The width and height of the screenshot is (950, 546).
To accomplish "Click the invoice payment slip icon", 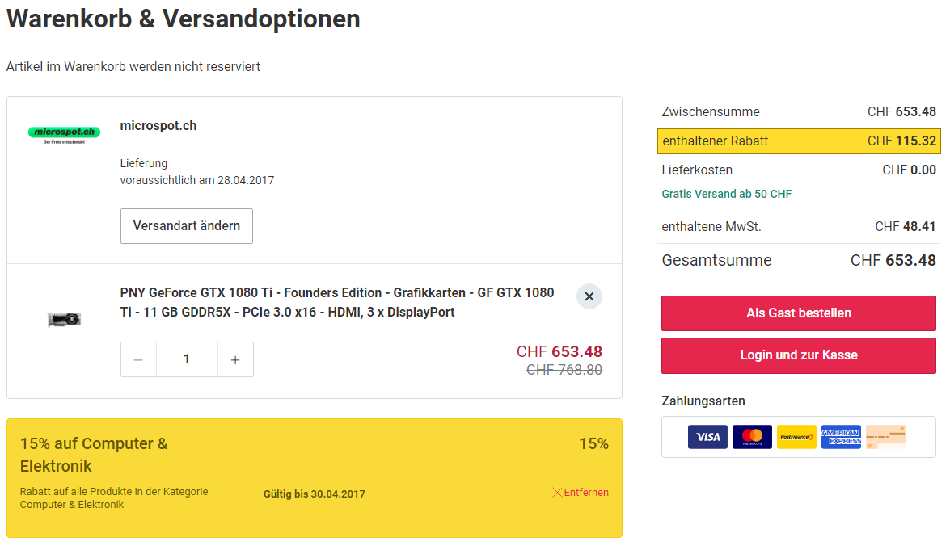I will click(885, 437).
